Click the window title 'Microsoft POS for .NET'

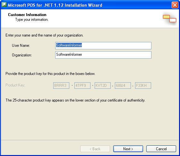(55, 5)
